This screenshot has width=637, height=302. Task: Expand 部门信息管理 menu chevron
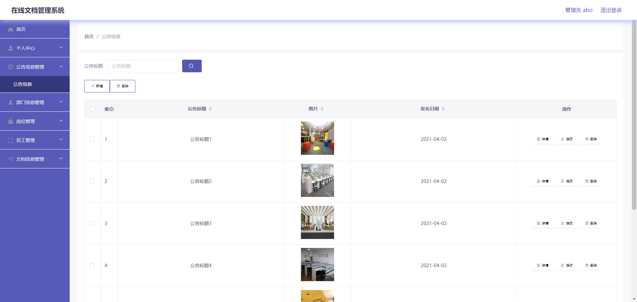click(x=61, y=102)
